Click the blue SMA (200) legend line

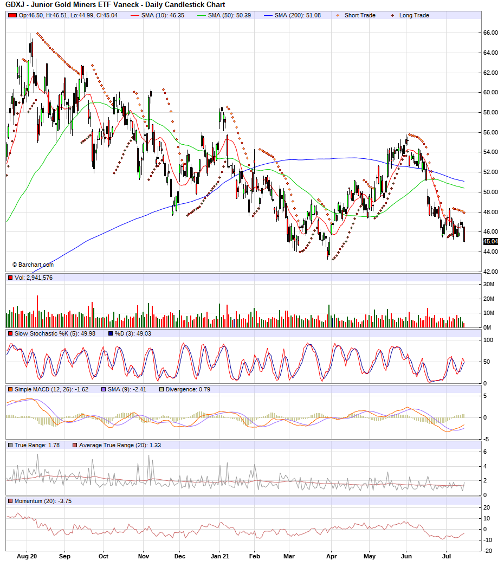click(268, 15)
